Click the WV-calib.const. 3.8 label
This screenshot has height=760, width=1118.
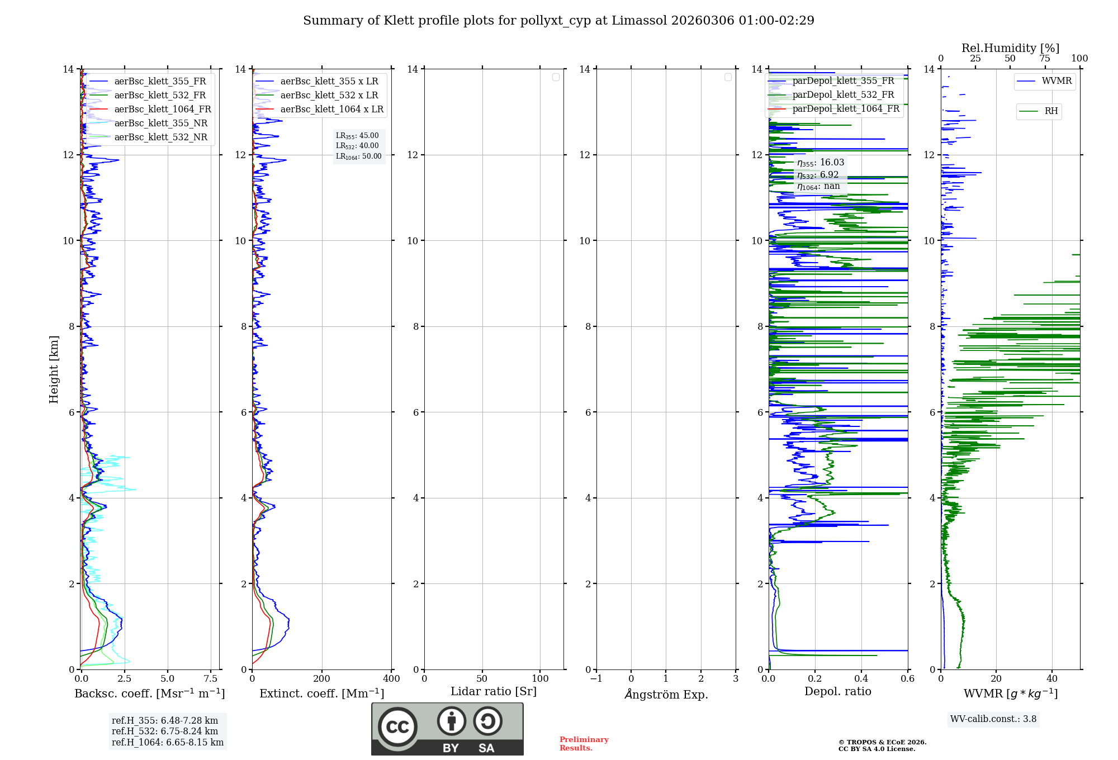click(x=993, y=719)
